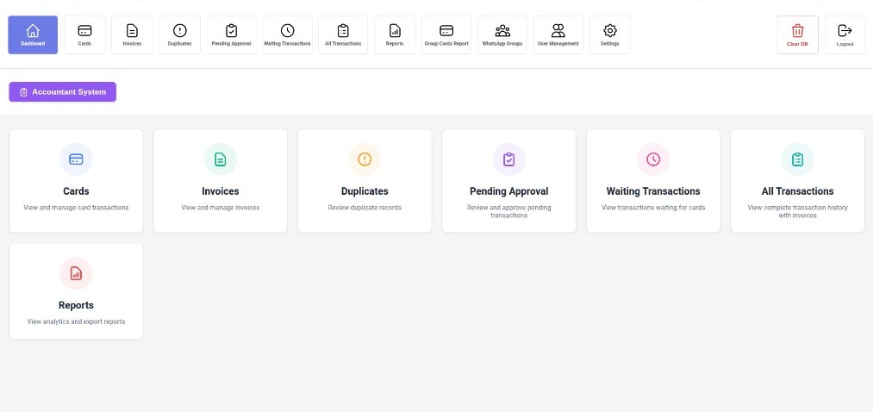Click the red chart icon on Reports tile

coord(77,273)
